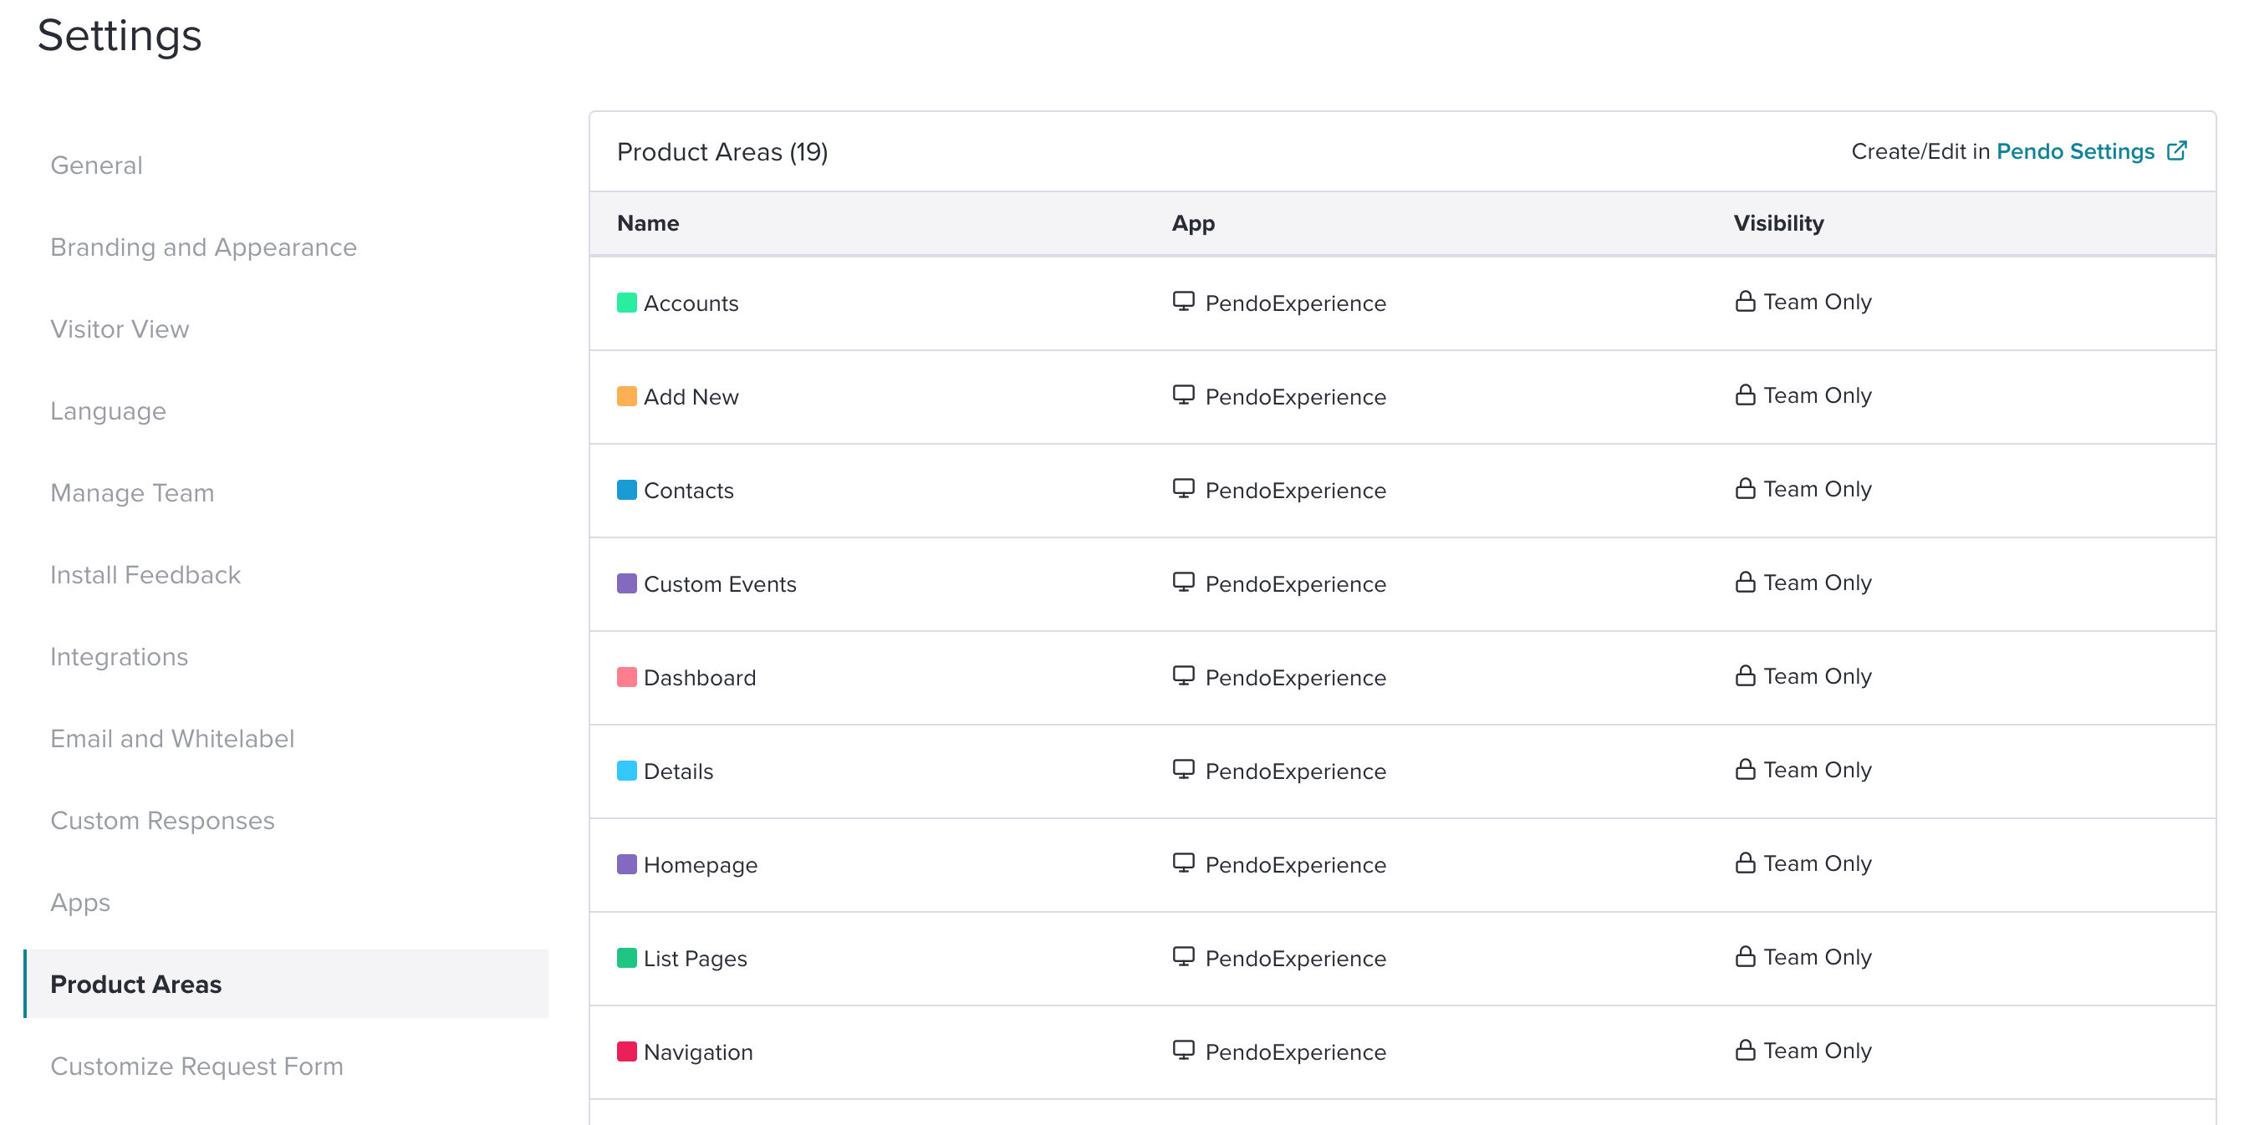The width and height of the screenshot is (2249, 1125).
Task: Click the lock icon in Navigation row
Action: tap(1744, 1049)
